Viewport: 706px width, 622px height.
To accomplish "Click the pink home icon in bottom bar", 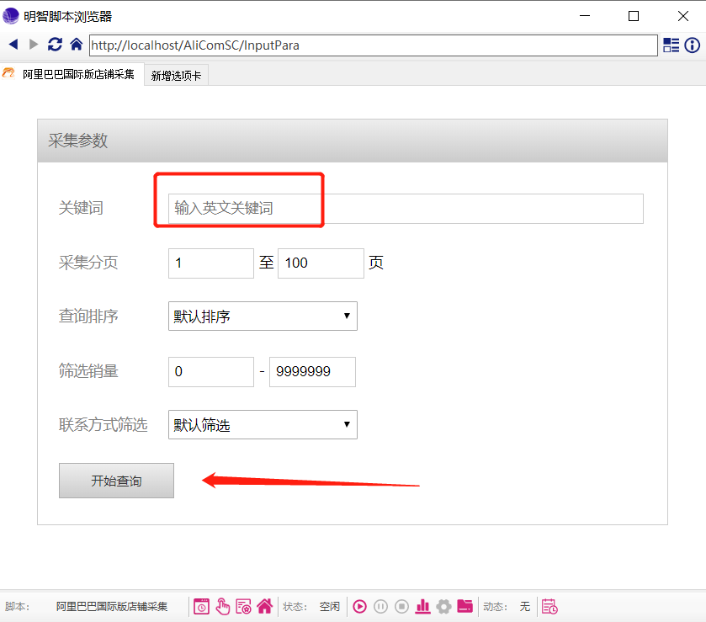I will pyautogui.click(x=265, y=606).
